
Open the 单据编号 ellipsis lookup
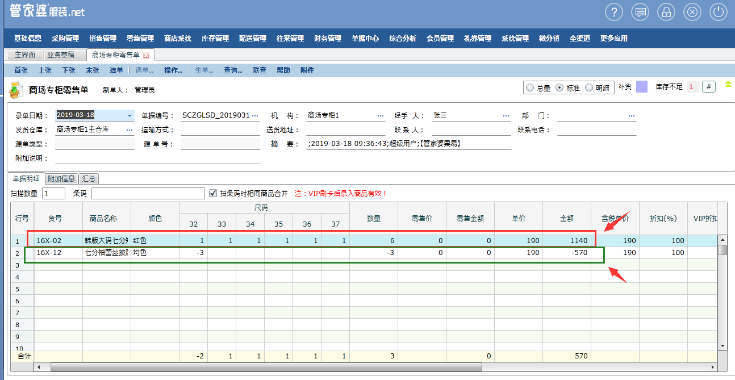tap(254, 116)
